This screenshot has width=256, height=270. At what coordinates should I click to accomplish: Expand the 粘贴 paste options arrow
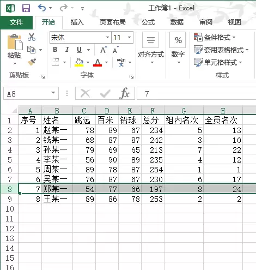15,63
